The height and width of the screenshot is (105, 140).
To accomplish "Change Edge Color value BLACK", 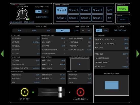I will [x=63, y=64].
